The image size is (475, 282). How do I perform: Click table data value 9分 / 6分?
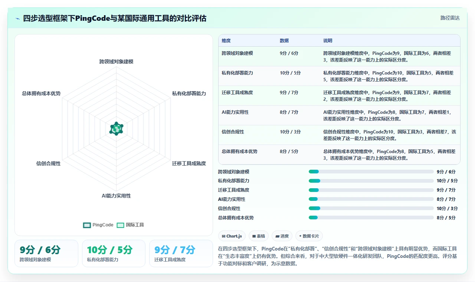pos(289,53)
